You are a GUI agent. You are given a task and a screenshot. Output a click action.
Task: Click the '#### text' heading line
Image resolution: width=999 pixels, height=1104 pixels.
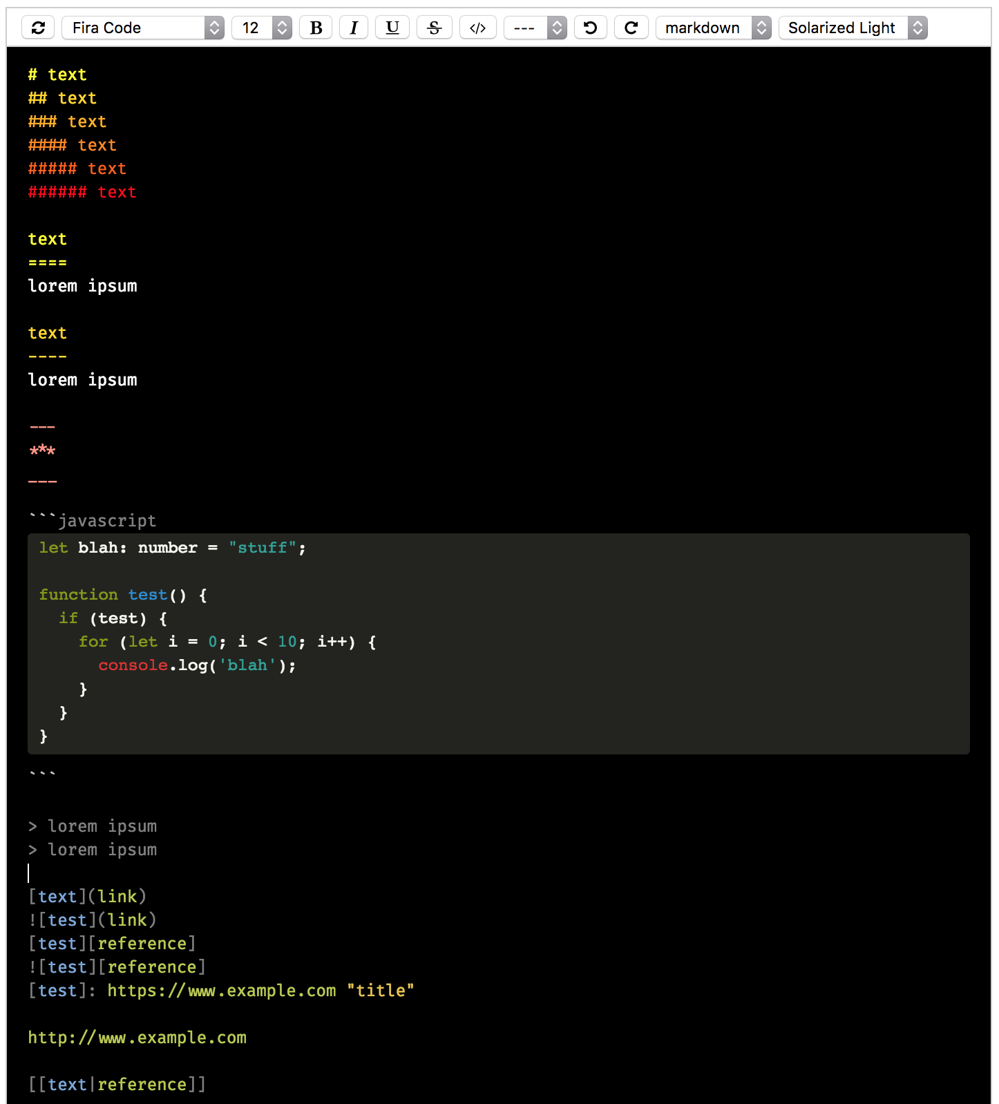click(x=73, y=145)
